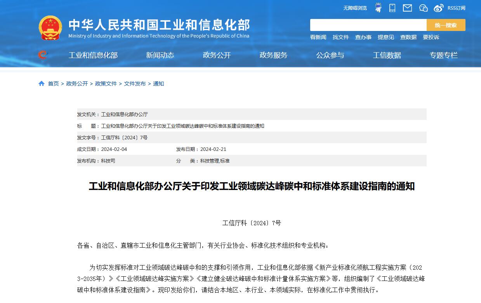Click the 无障碍浏览 accessibility link

pos(355,8)
